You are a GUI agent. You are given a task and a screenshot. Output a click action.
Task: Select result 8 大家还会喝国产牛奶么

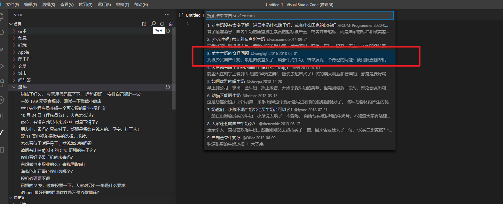pyautogui.click(x=300, y=127)
